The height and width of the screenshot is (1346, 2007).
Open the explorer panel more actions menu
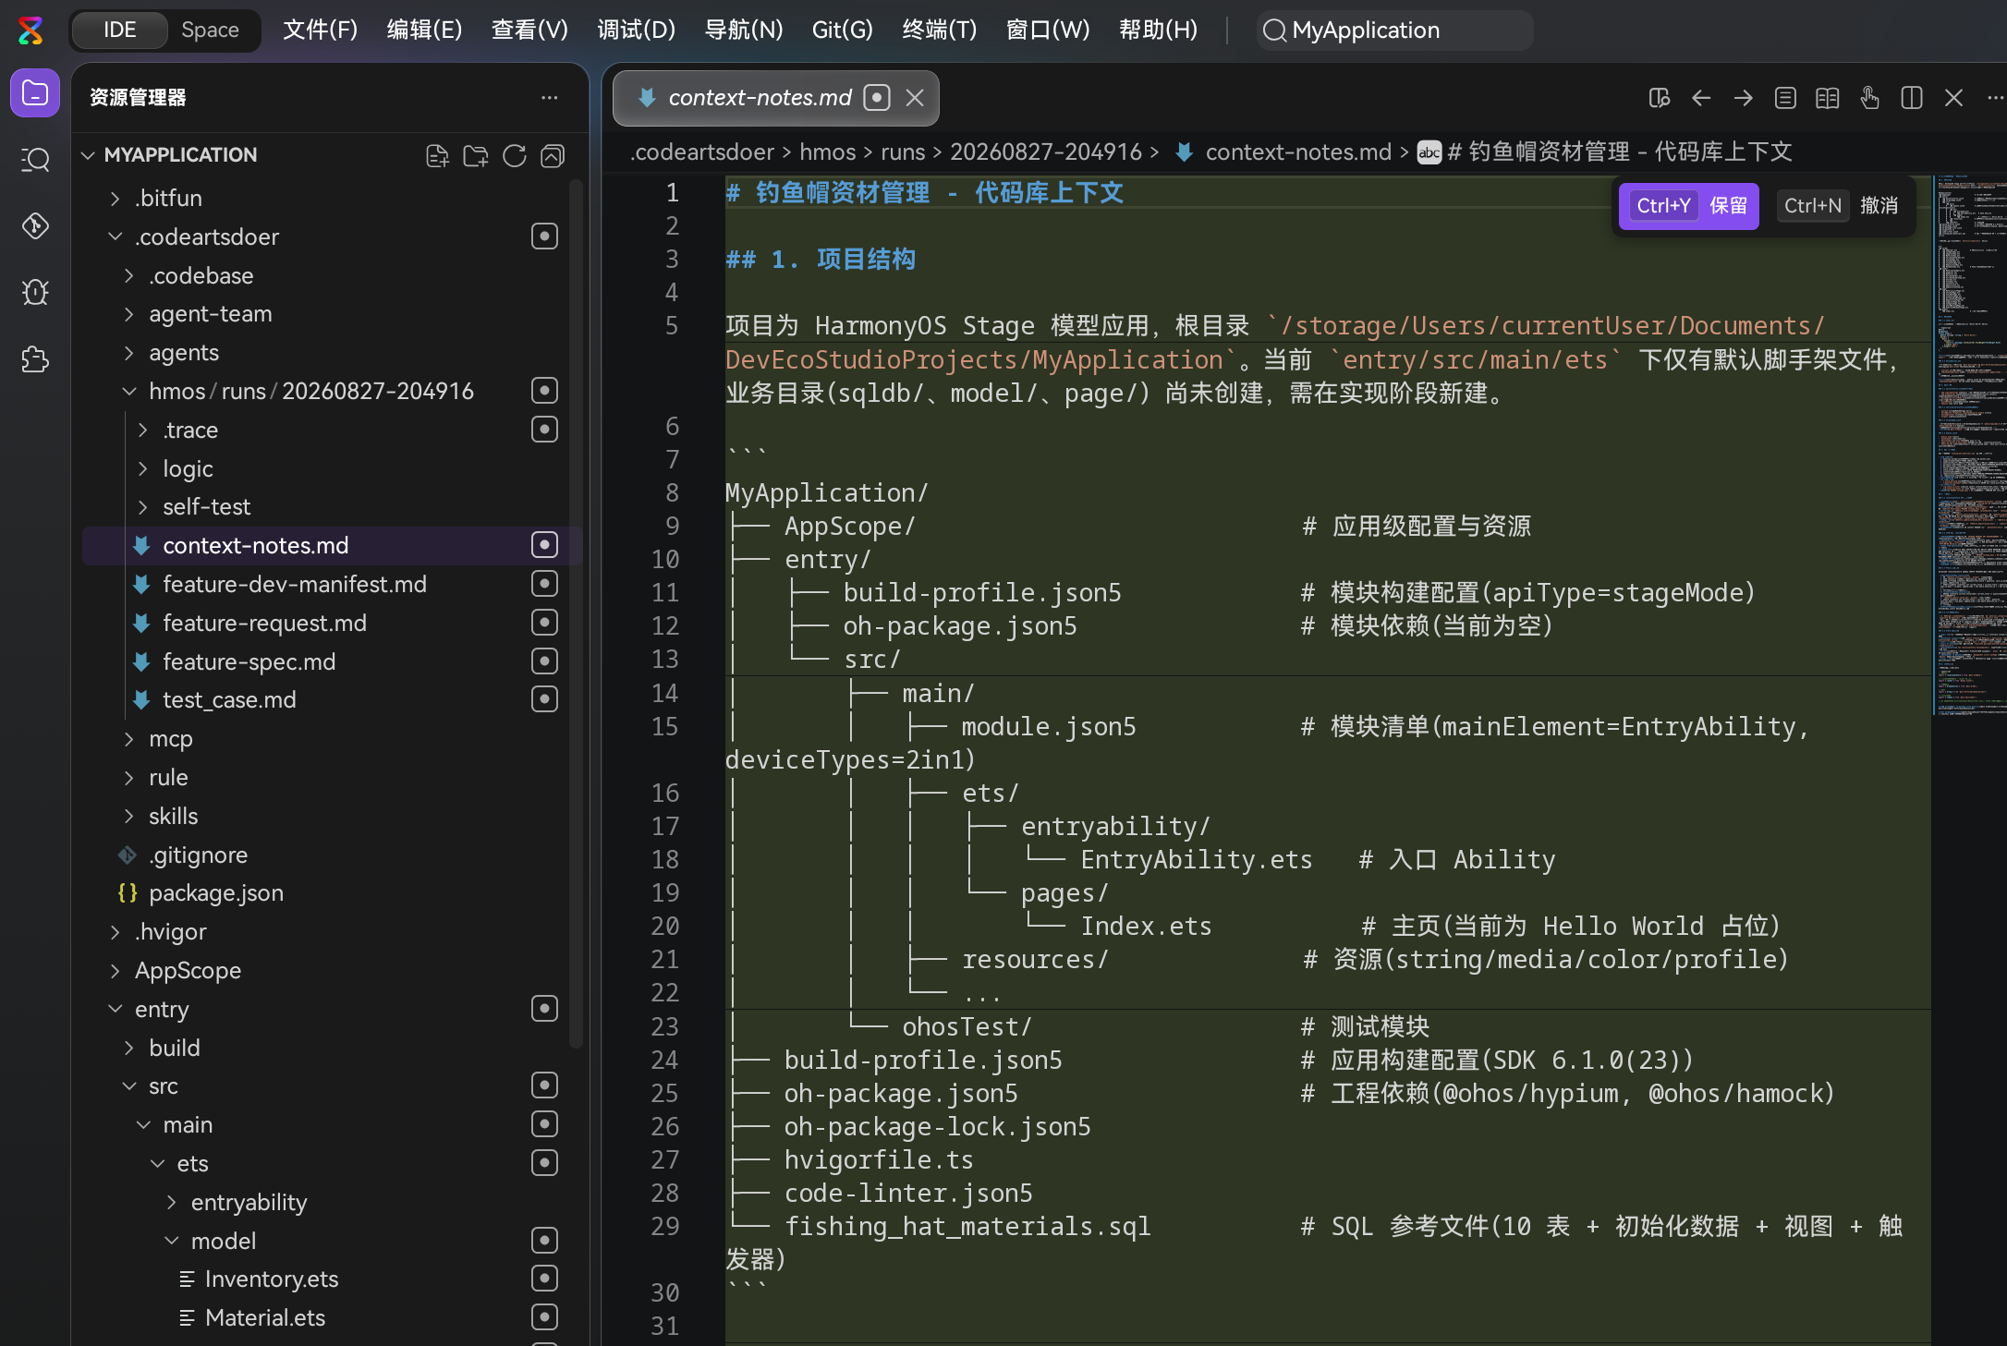550,97
